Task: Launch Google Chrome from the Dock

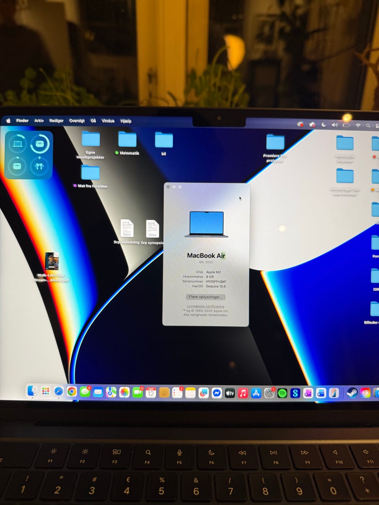Action: point(72,391)
